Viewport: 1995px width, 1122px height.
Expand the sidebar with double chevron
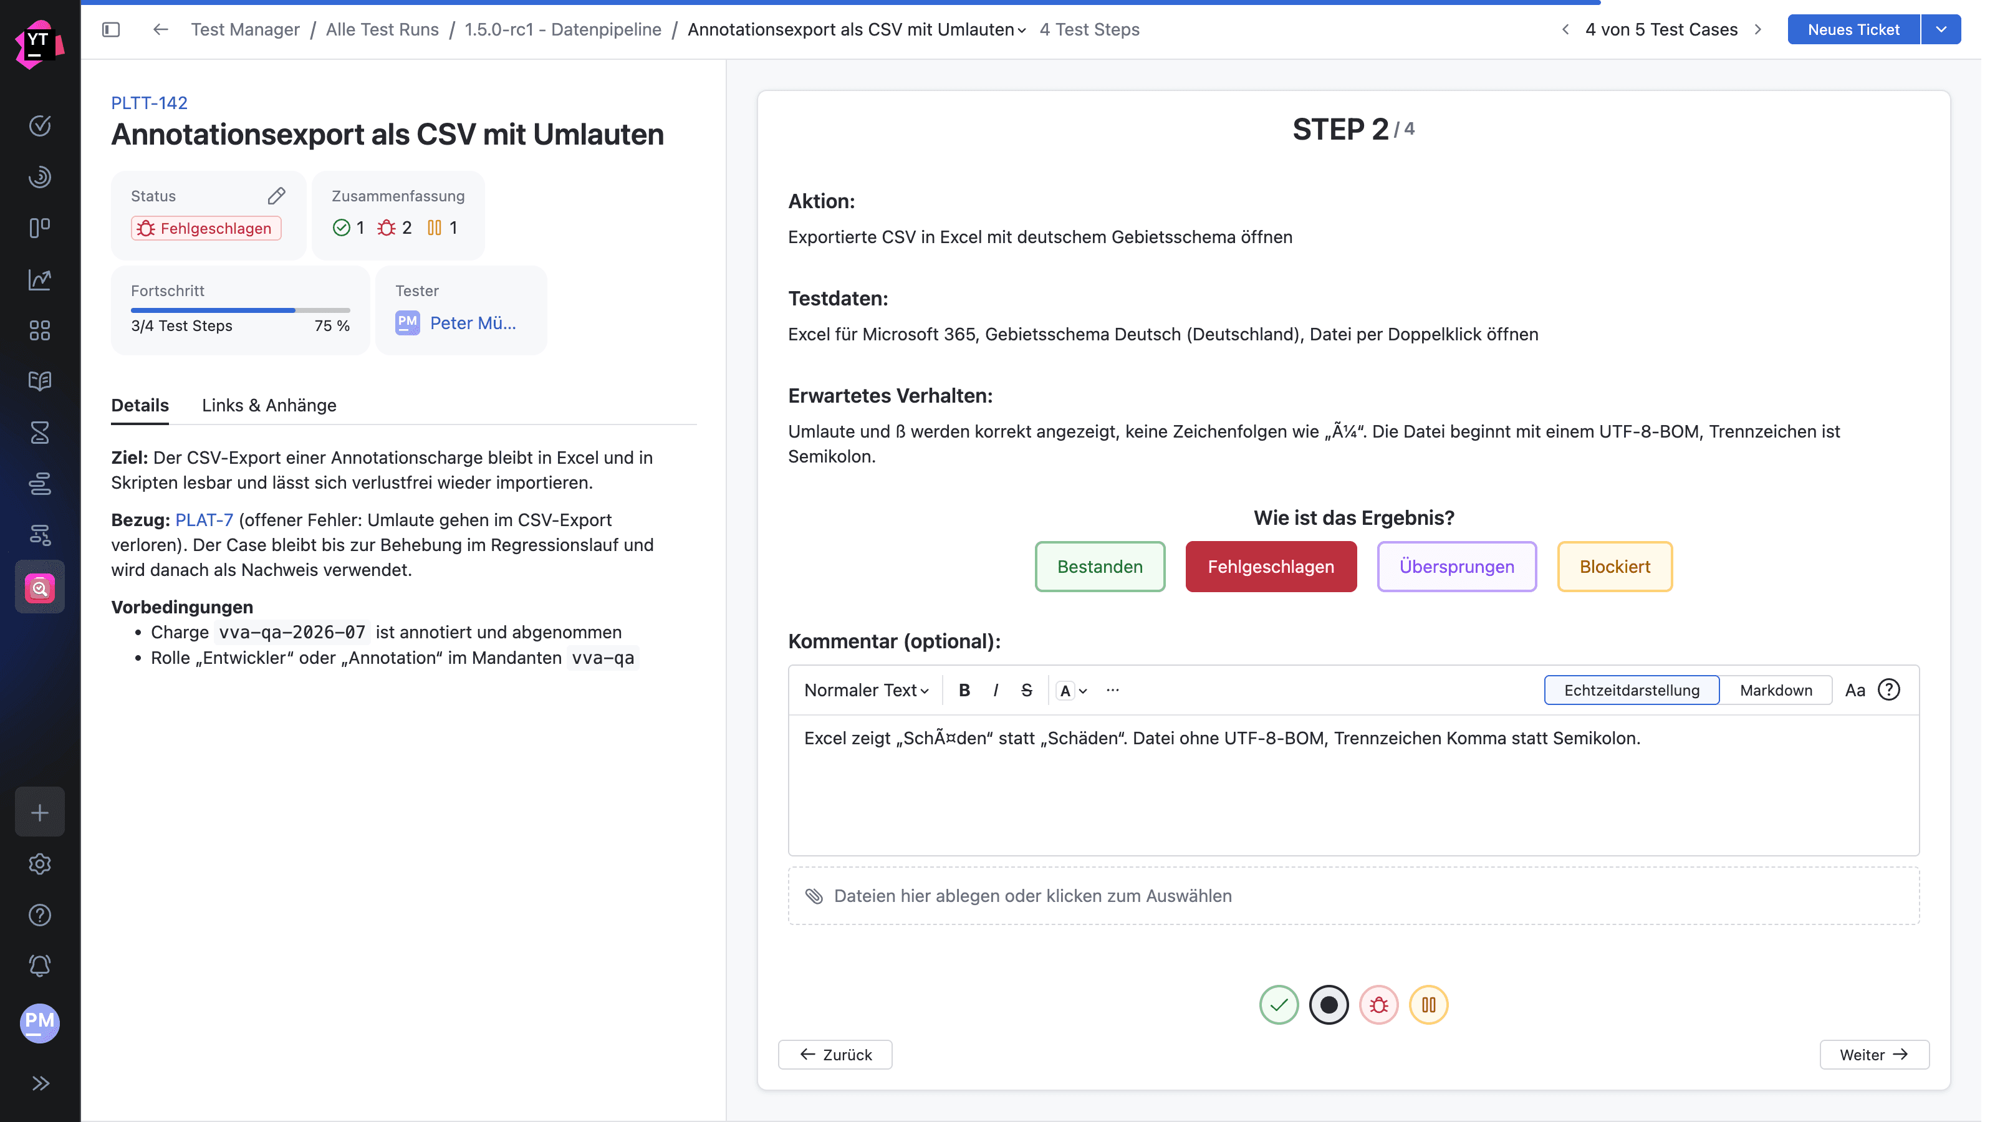39,1083
